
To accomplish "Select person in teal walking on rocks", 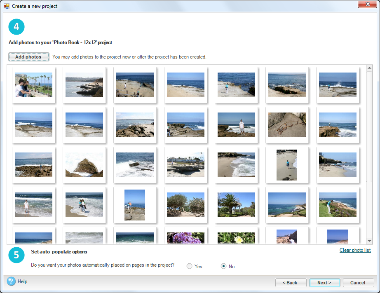I will (x=236, y=85).
